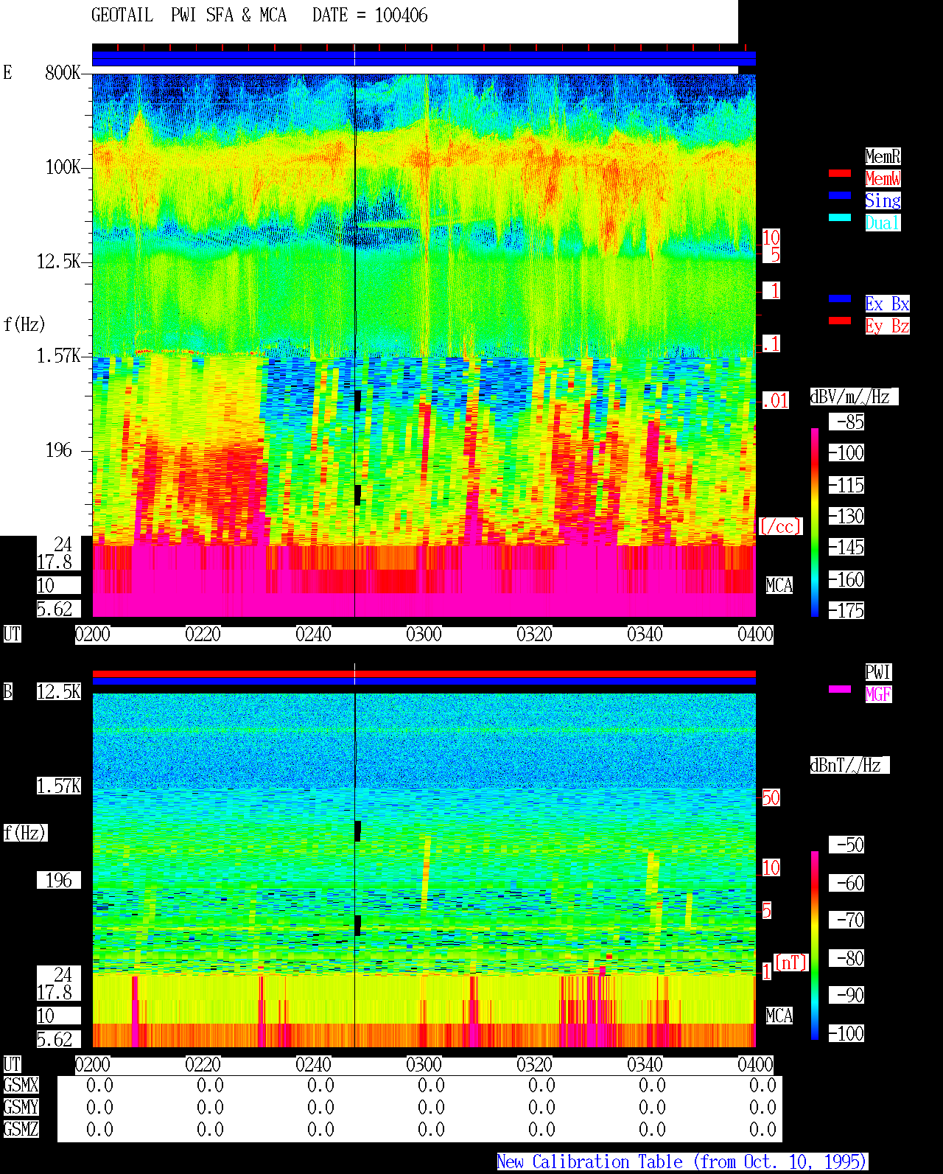Click the GSMX row label
This screenshot has width=943, height=1174.
[21, 1086]
